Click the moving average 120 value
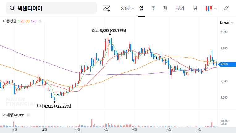 [x=33, y=21]
